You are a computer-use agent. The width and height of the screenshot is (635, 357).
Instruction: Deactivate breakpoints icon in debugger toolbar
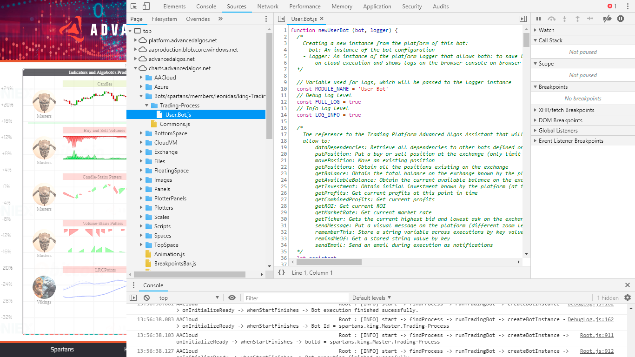[x=607, y=19]
